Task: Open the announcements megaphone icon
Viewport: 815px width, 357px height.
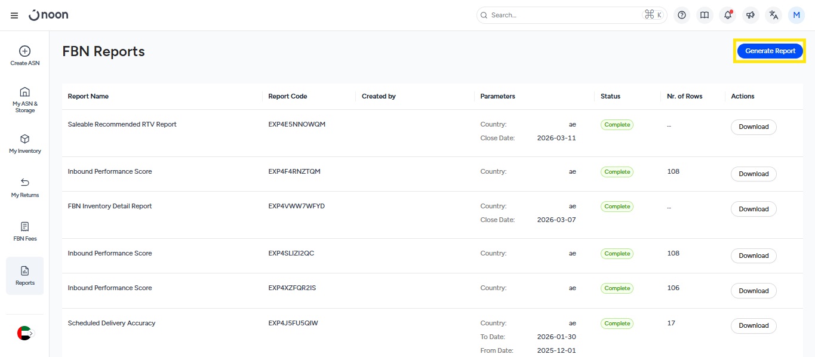Action: [x=751, y=16]
